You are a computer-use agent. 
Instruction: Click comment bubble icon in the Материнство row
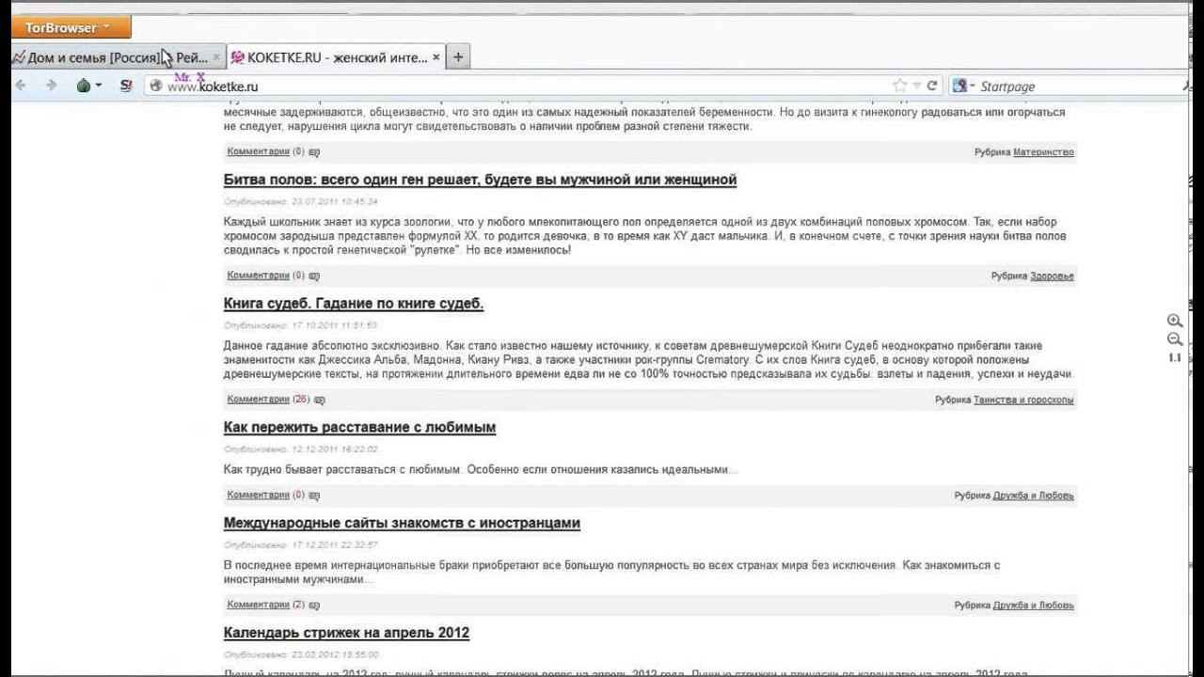pos(314,152)
